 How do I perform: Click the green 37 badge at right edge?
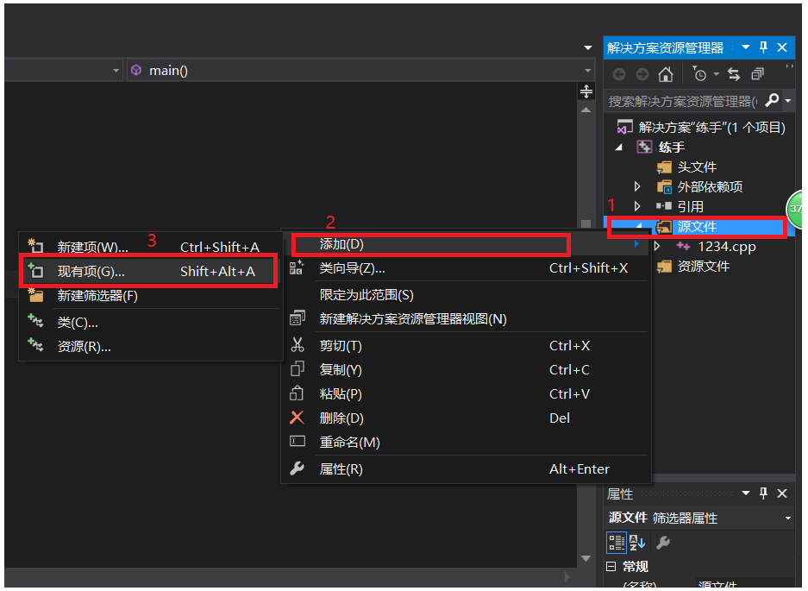pyautogui.click(x=796, y=209)
